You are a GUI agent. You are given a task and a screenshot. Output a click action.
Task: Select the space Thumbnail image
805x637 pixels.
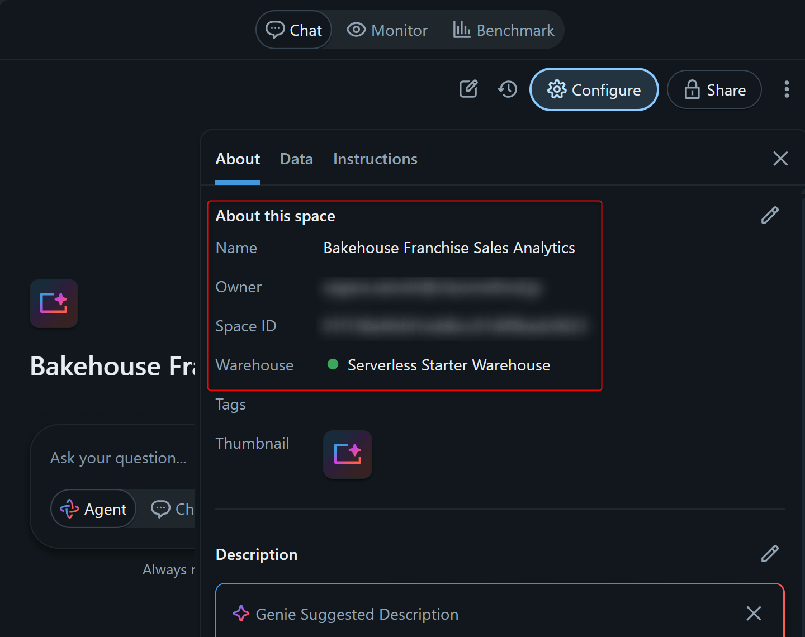pos(348,454)
